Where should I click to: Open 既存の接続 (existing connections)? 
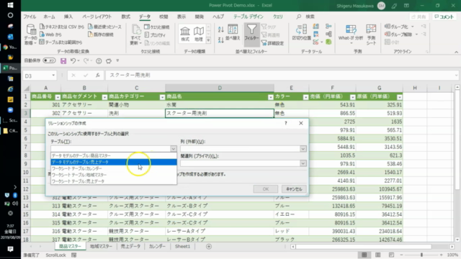click(101, 35)
